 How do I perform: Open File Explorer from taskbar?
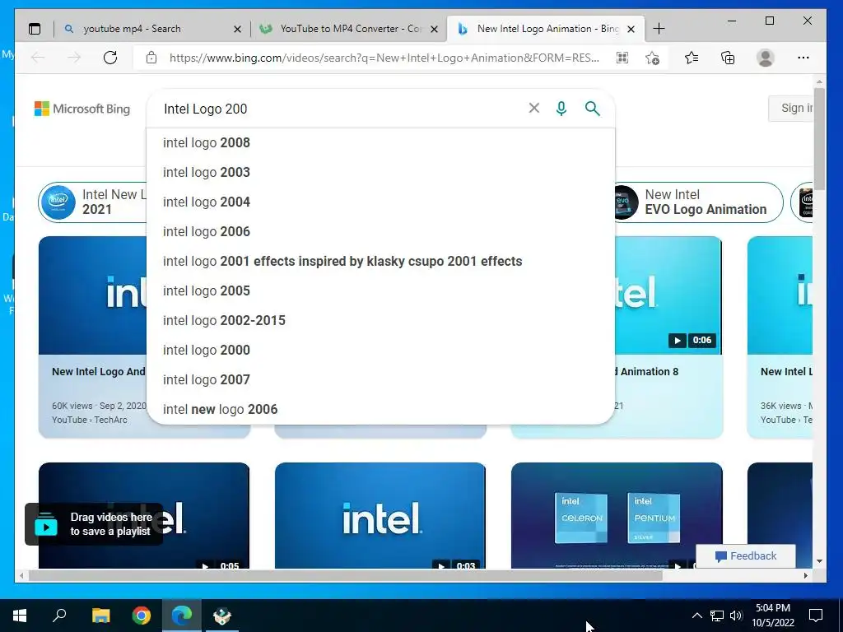tap(100, 616)
